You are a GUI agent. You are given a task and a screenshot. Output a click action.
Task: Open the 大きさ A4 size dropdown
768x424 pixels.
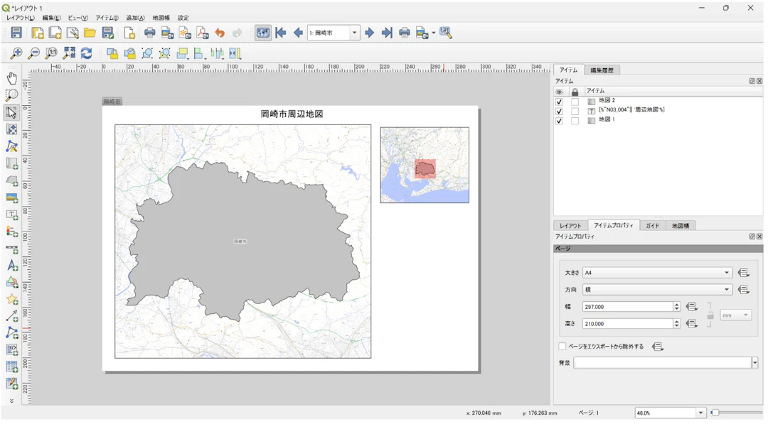pyautogui.click(x=657, y=273)
